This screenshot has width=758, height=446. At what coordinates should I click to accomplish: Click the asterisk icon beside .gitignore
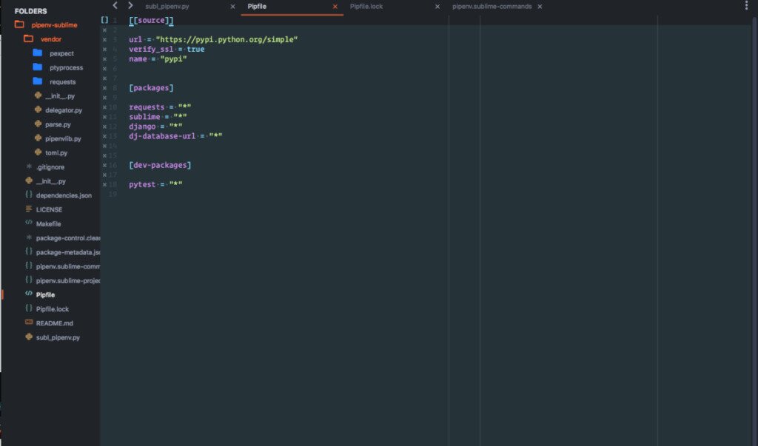[28, 166]
